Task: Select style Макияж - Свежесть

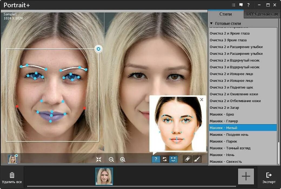Action: (x=243, y=161)
